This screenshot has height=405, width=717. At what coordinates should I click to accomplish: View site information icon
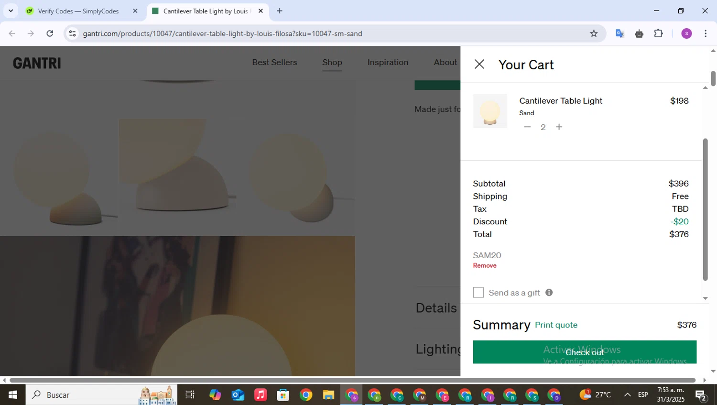click(x=72, y=33)
